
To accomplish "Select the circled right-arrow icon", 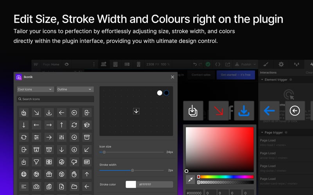I will pos(74,137).
